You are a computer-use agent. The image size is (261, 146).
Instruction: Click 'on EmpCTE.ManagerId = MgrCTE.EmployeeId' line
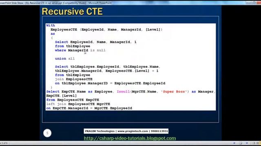(x=89, y=108)
